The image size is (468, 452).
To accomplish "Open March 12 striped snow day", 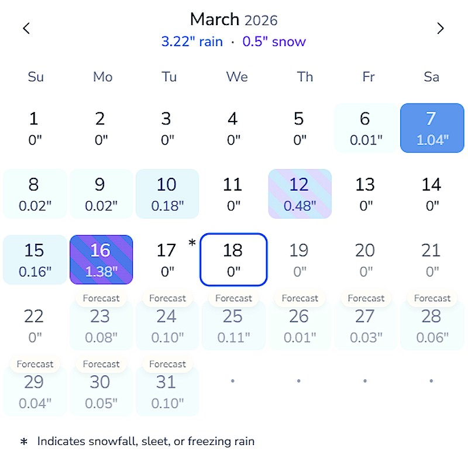I will coord(300,194).
